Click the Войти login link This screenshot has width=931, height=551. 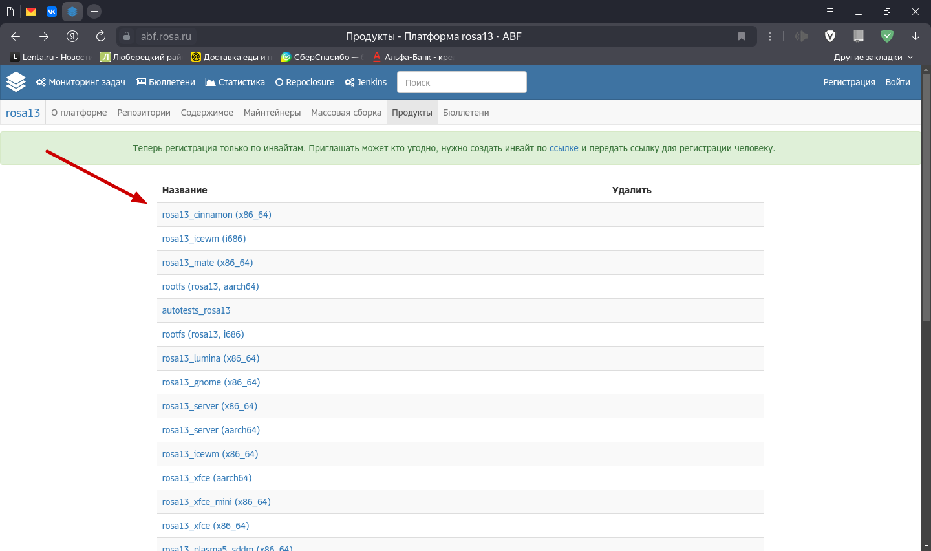[x=897, y=82]
